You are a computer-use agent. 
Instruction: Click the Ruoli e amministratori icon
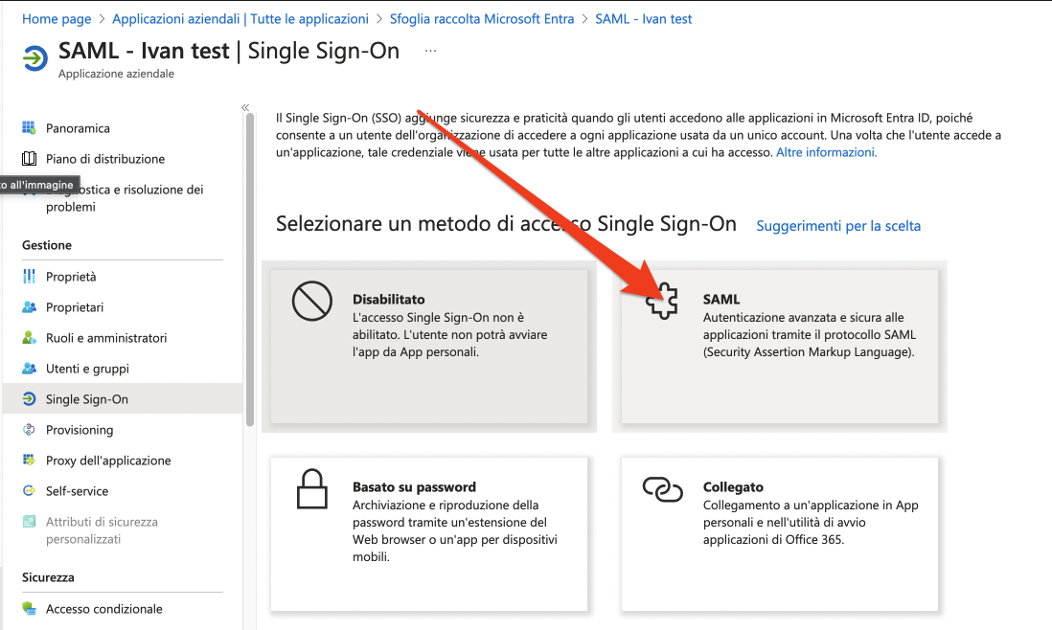pos(29,337)
